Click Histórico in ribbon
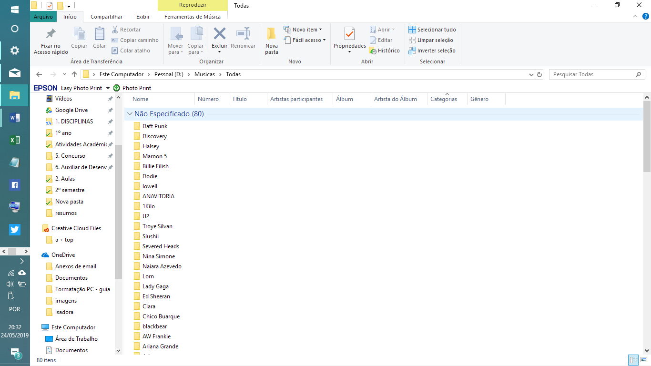The image size is (651, 366). tap(385, 51)
